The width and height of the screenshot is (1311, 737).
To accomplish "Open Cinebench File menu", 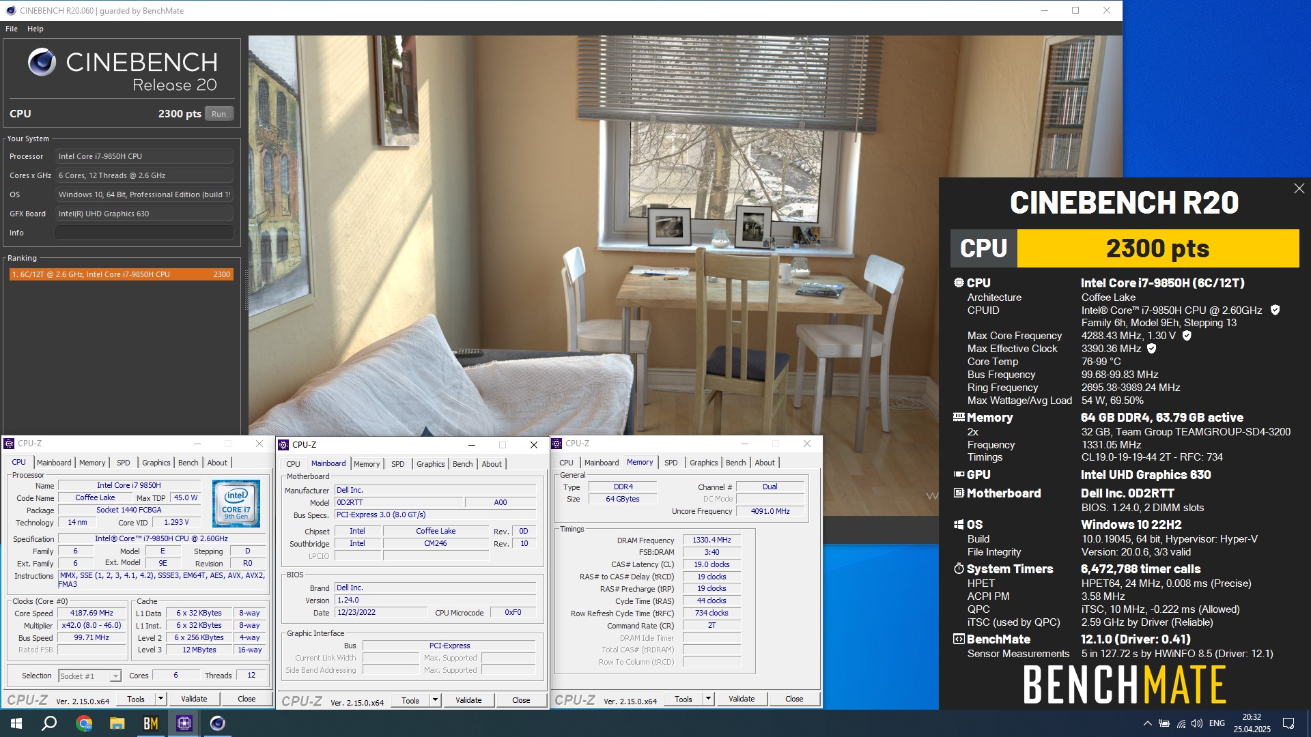I will [x=12, y=29].
